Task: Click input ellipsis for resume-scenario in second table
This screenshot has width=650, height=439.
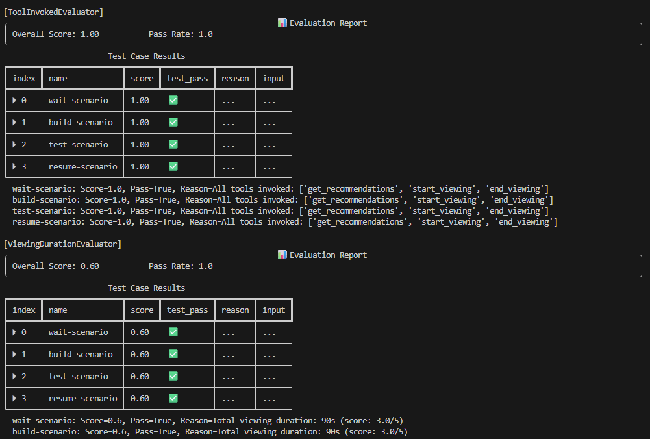Action: click(x=269, y=399)
